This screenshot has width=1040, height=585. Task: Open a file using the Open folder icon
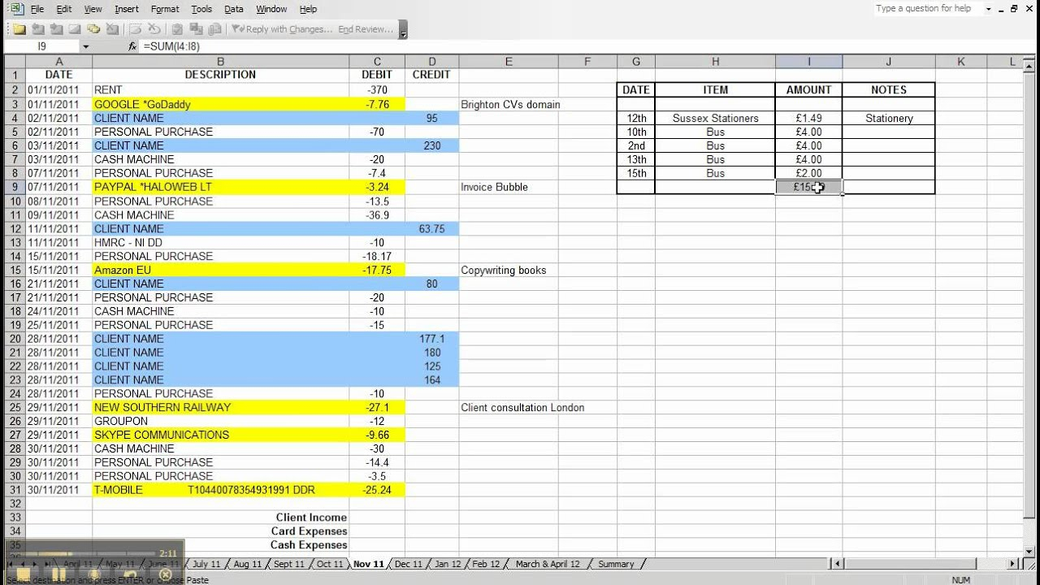click(x=19, y=28)
